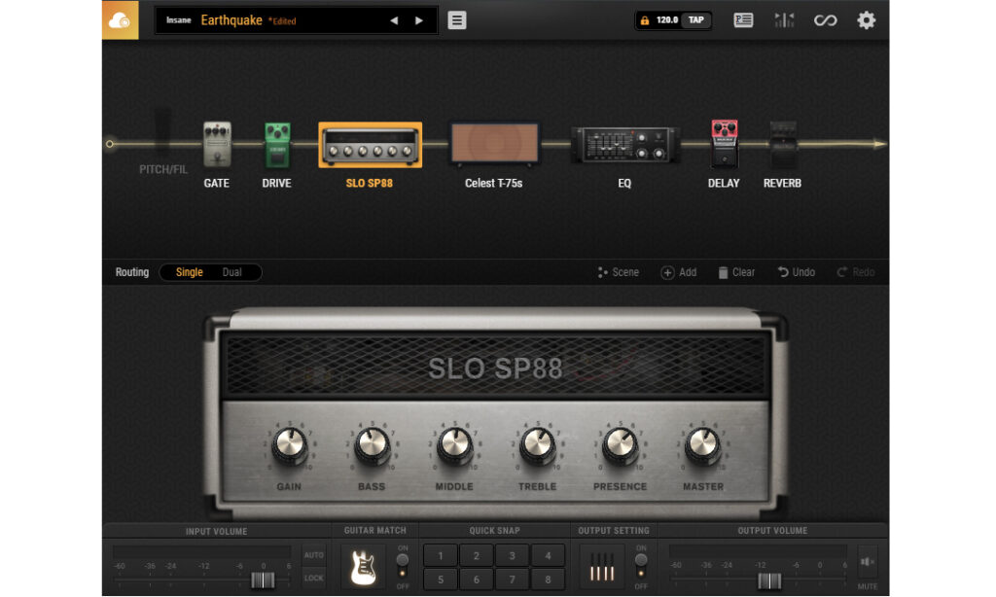Toggle the Output Setting on/off switch

click(x=641, y=565)
